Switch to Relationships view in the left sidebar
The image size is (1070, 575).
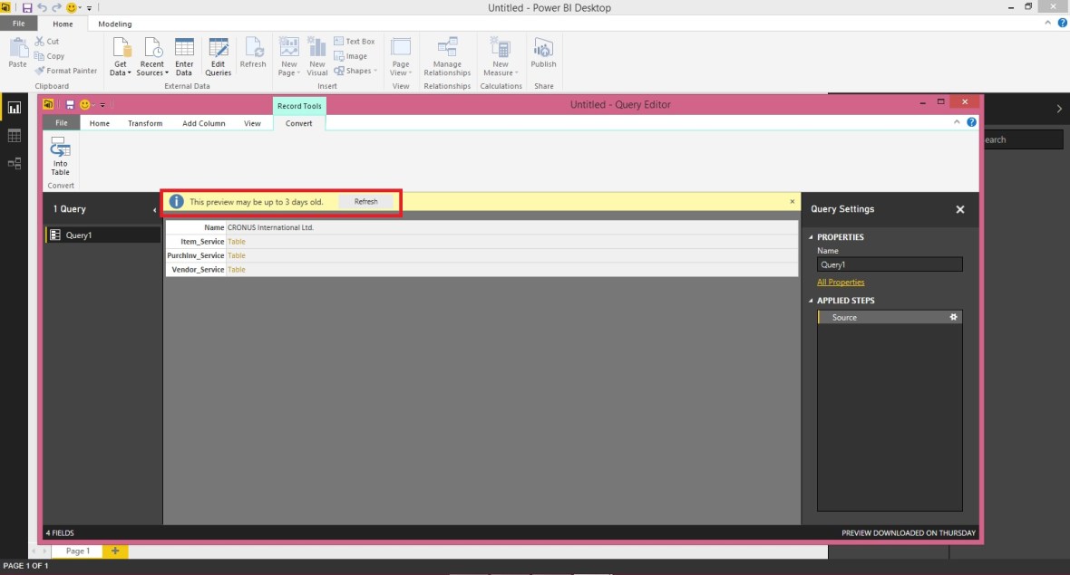[x=14, y=164]
